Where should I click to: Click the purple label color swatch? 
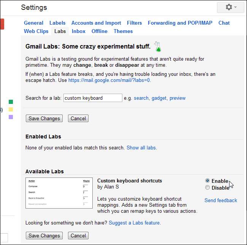(11, 117)
